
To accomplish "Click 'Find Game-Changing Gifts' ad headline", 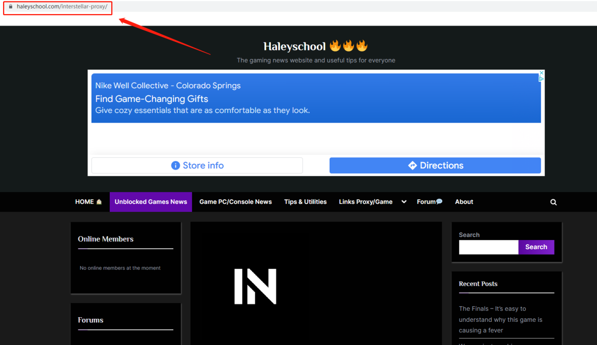I will (152, 99).
